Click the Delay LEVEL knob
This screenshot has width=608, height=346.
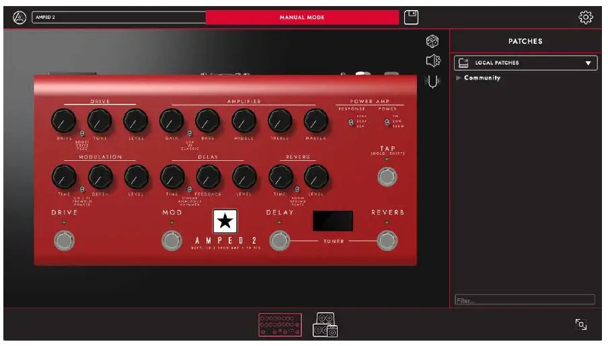pyautogui.click(x=244, y=177)
